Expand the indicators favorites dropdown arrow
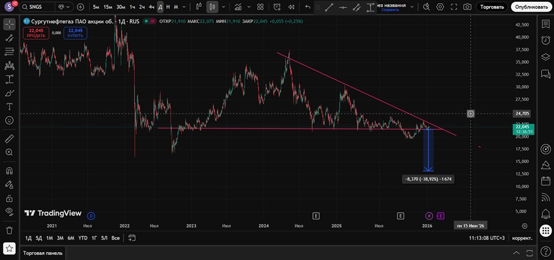Screen dimensions: 554x260 pos(248,7)
